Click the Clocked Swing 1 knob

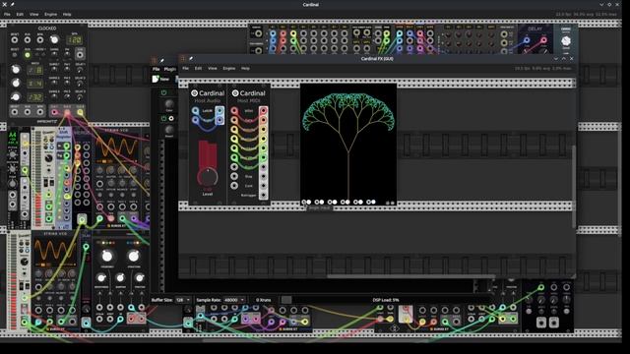pyautogui.click(x=54, y=70)
